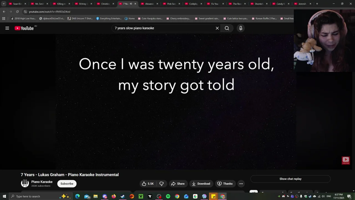Open the YouTube guide hamburger menu
This screenshot has width=355, height=200.
coord(7,28)
